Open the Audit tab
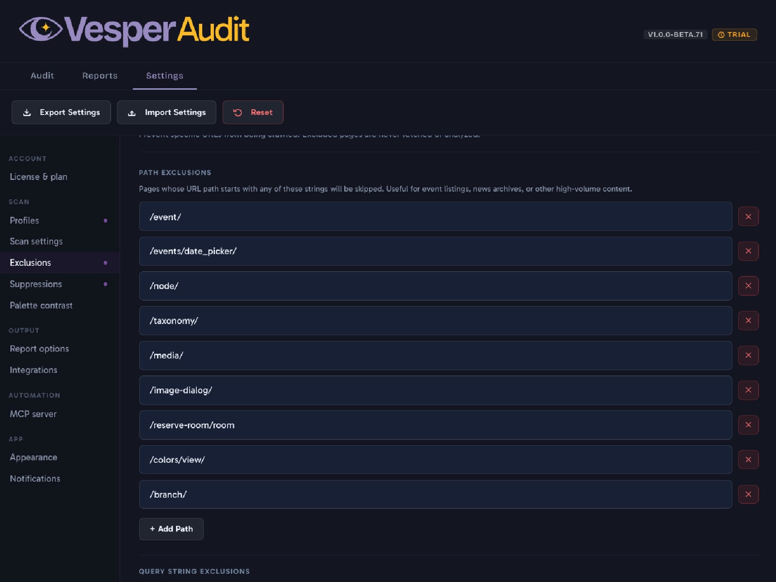The width and height of the screenshot is (776, 582). pos(42,76)
